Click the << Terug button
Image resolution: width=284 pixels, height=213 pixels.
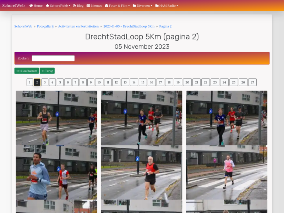point(47,71)
